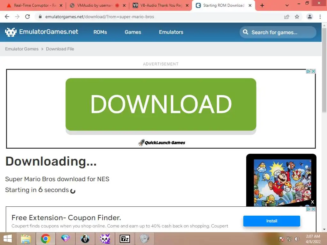The image size is (327, 245).
Task: Dismiss the thumbnail overlay with X
Action: 312,202
